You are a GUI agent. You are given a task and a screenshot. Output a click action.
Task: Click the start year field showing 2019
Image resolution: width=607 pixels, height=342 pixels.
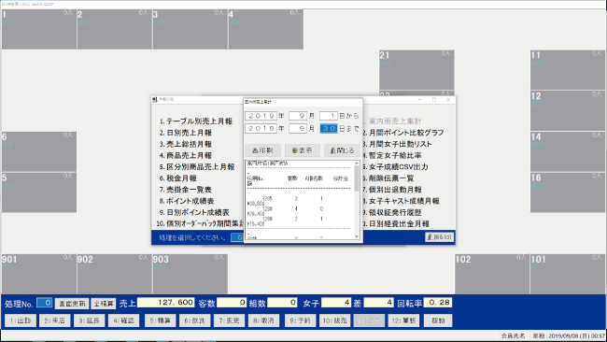click(x=261, y=116)
